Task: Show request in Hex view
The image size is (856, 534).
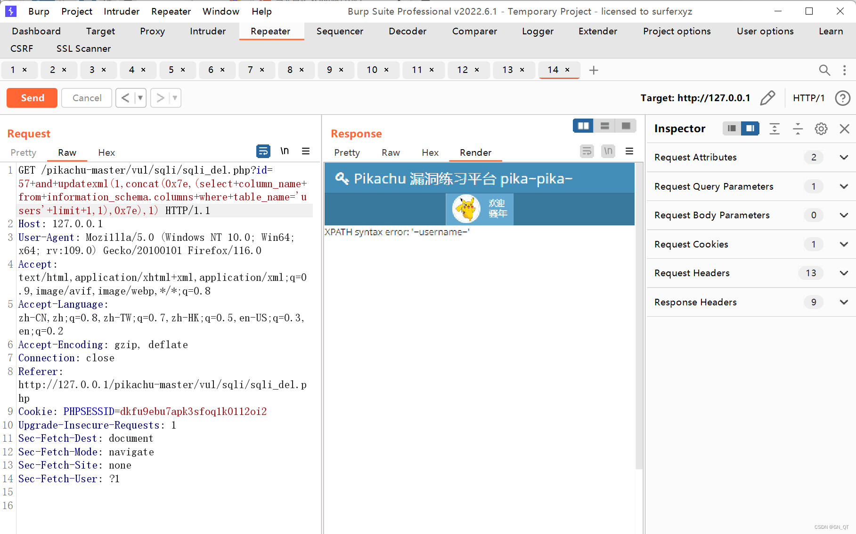Action: pyautogui.click(x=106, y=152)
